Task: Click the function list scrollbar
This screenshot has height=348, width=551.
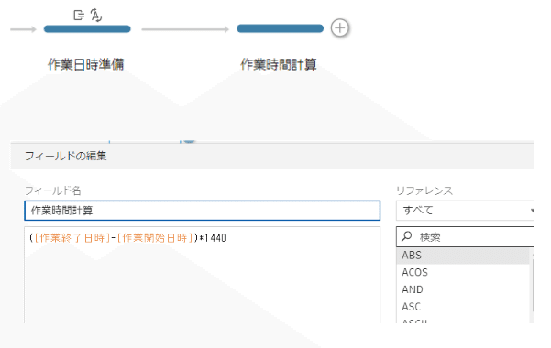Action: pyautogui.click(x=533, y=285)
